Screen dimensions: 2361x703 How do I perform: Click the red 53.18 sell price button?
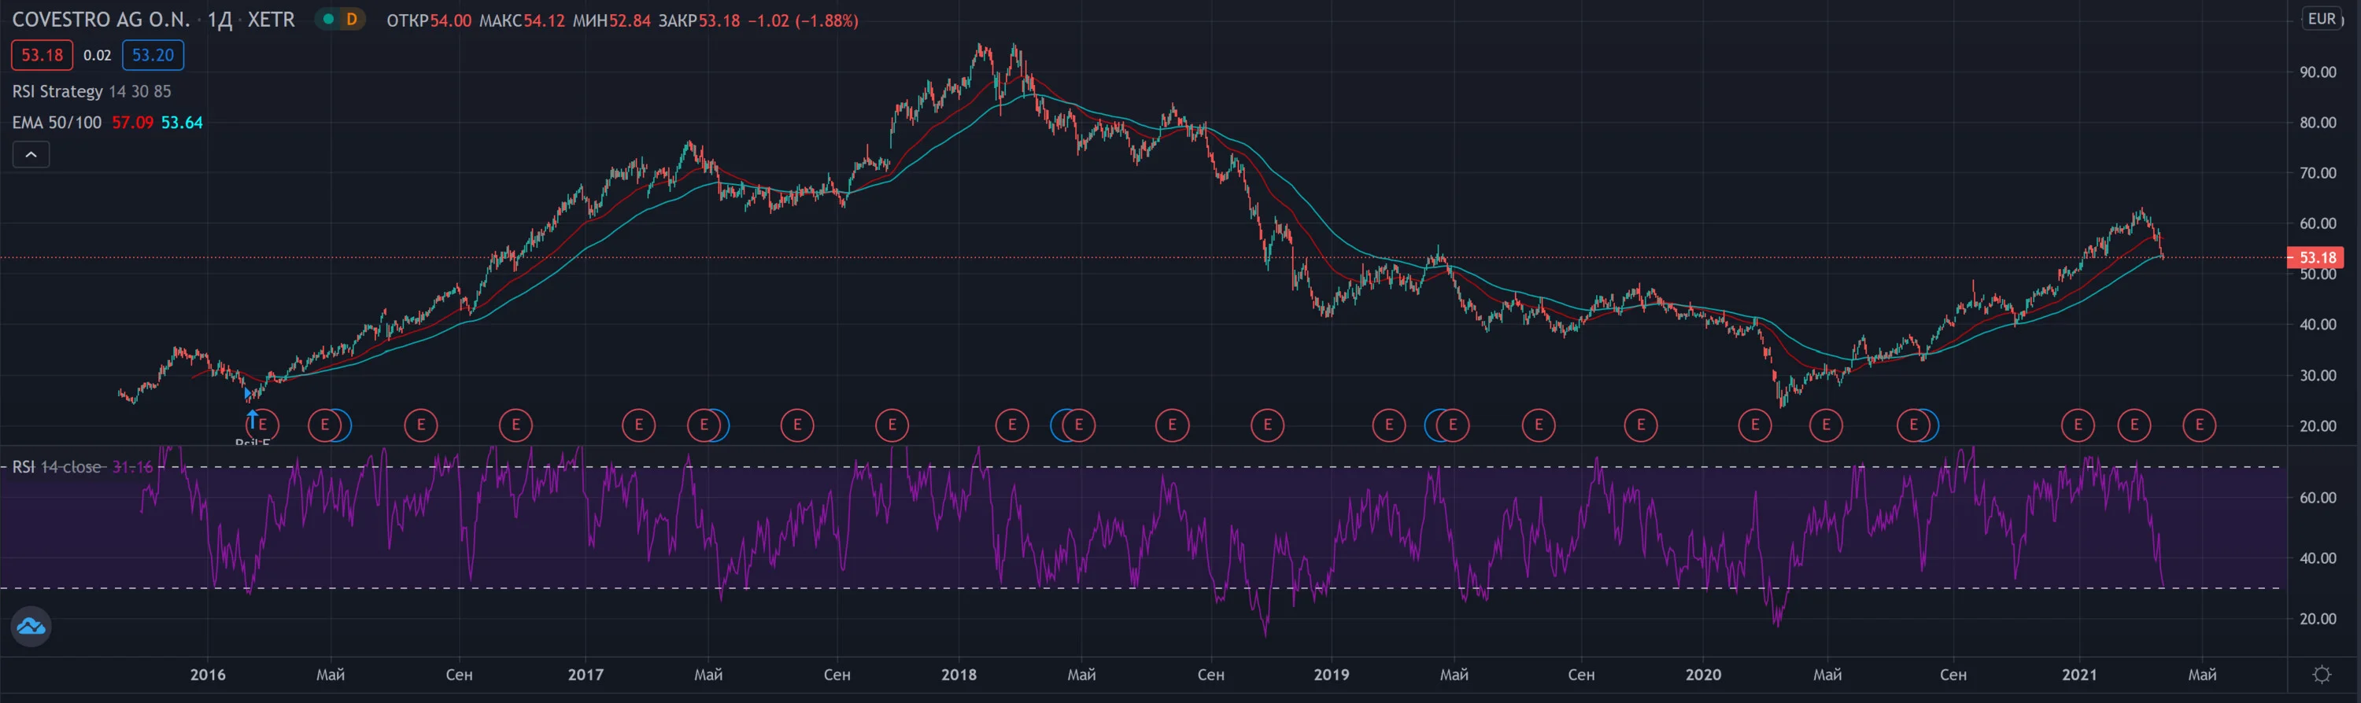[42, 55]
